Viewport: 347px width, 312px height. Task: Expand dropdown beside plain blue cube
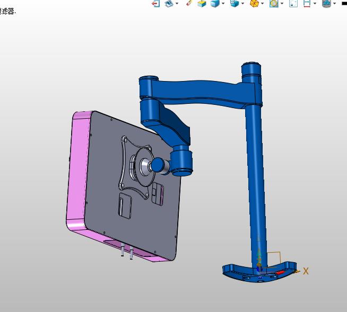coord(223,3)
